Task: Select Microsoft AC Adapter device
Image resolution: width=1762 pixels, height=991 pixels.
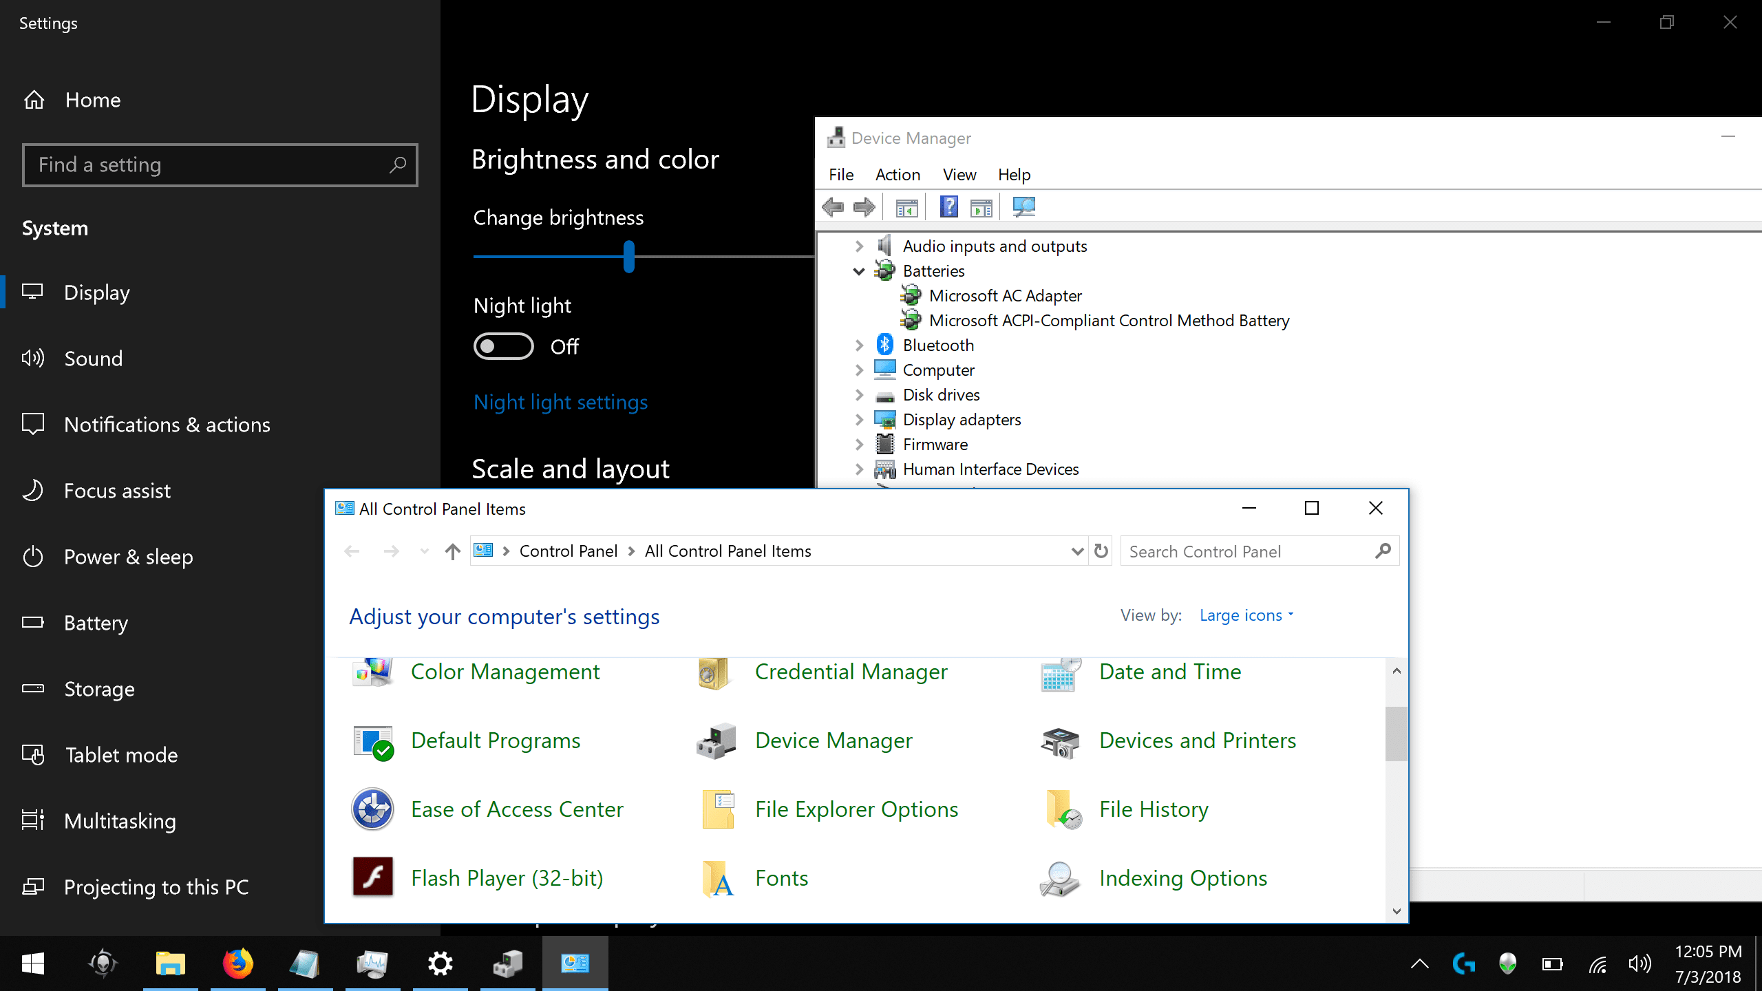Action: 1005,296
